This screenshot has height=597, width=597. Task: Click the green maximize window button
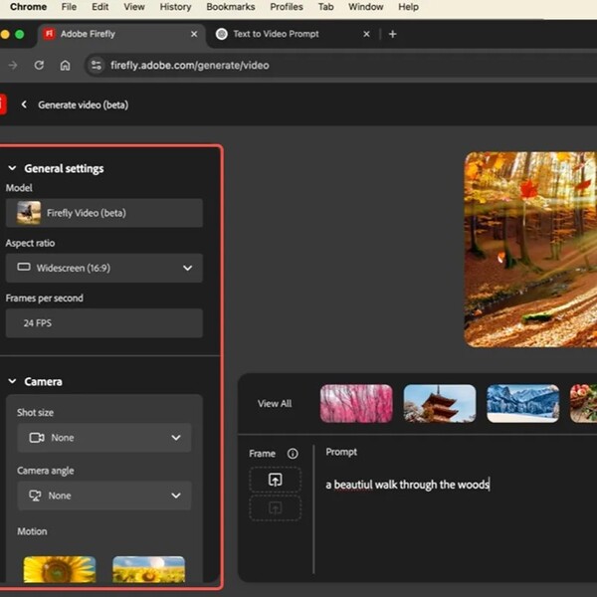click(20, 34)
